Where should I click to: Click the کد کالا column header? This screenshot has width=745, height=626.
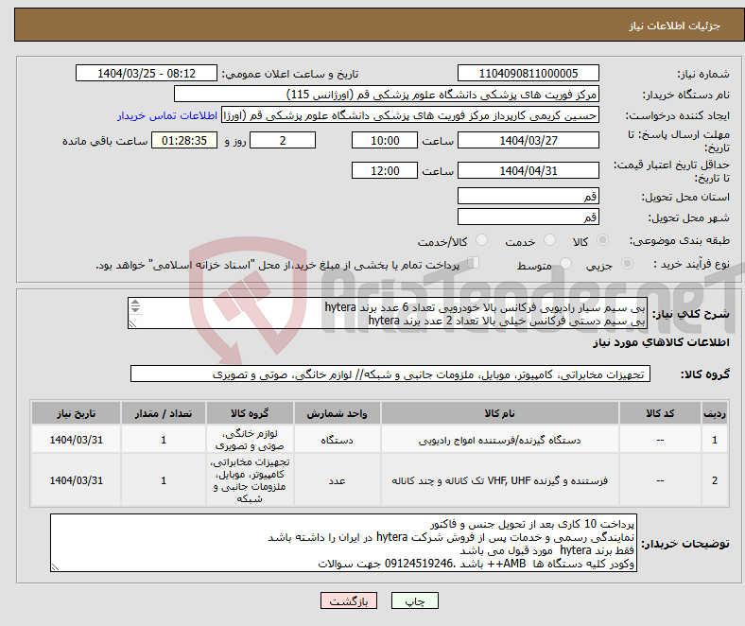(660, 413)
